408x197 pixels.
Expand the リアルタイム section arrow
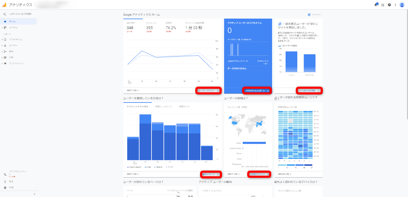tap(2, 39)
